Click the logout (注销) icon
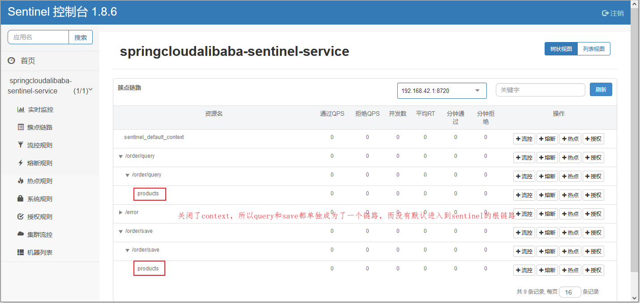 pyautogui.click(x=605, y=13)
